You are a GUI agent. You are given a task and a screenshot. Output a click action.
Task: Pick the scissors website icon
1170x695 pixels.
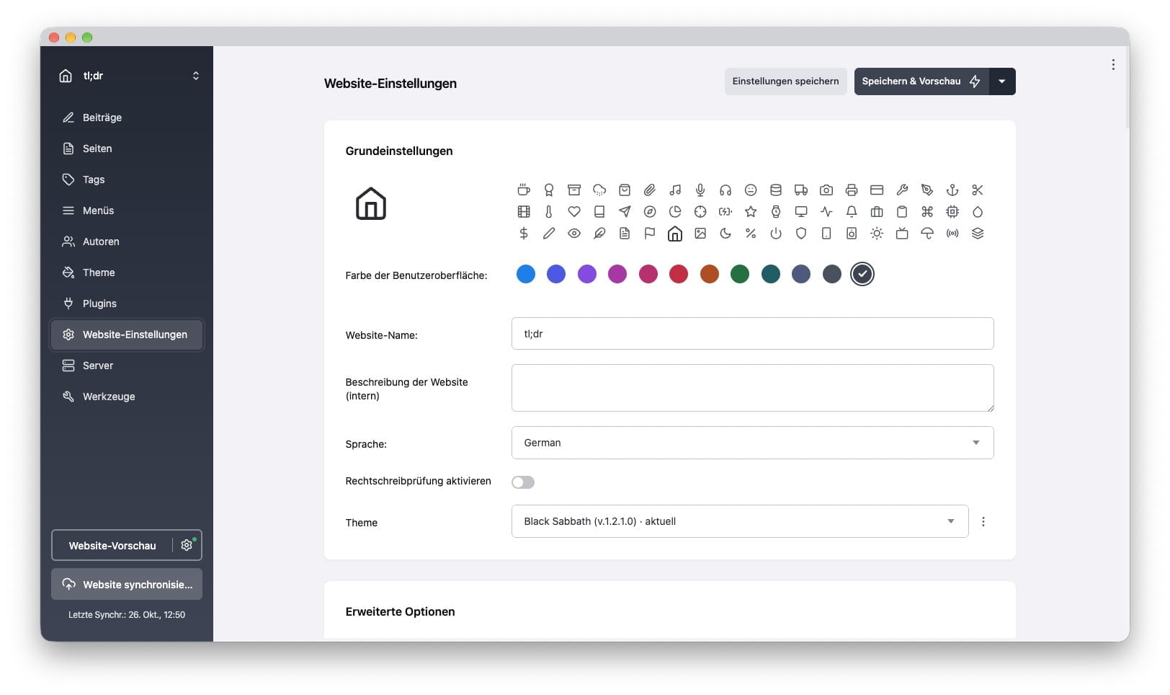point(978,190)
